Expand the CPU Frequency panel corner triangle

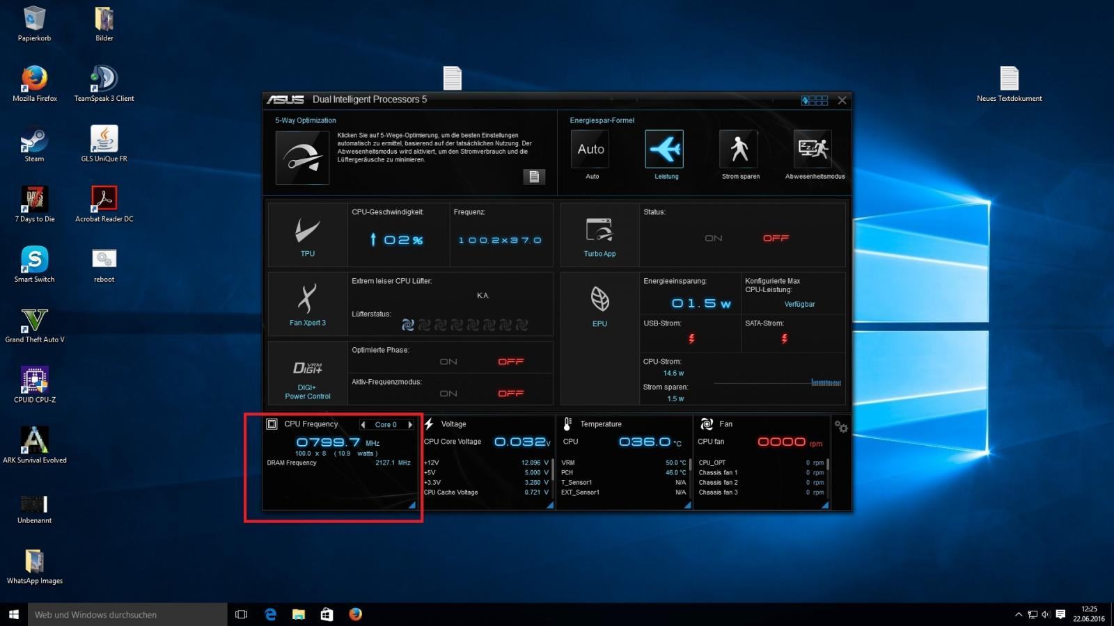point(412,505)
